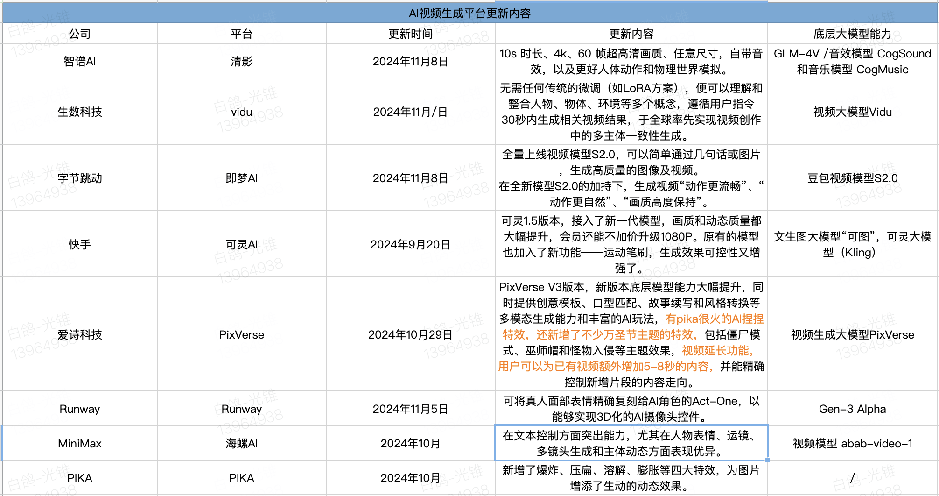Click the 海螺AI row date cell '2024年10月'
This screenshot has width=939, height=496.
click(x=411, y=443)
